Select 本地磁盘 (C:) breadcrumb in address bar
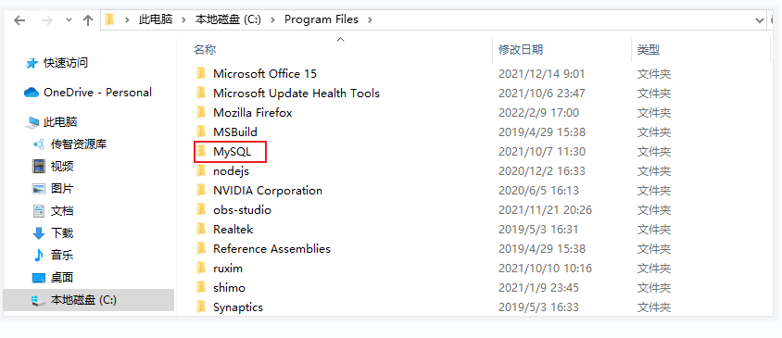782x338 pixels. point(228,20)
